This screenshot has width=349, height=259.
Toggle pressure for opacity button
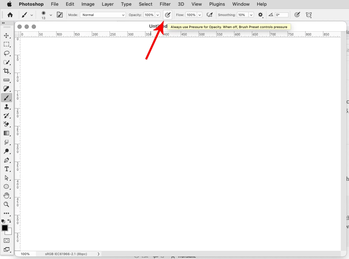click(x=167, y=15)
